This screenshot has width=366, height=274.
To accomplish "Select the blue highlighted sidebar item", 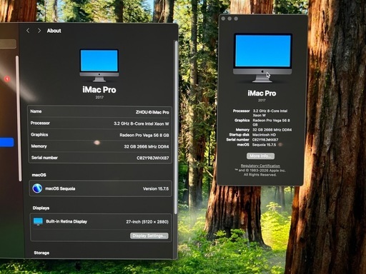I will 6,142.
